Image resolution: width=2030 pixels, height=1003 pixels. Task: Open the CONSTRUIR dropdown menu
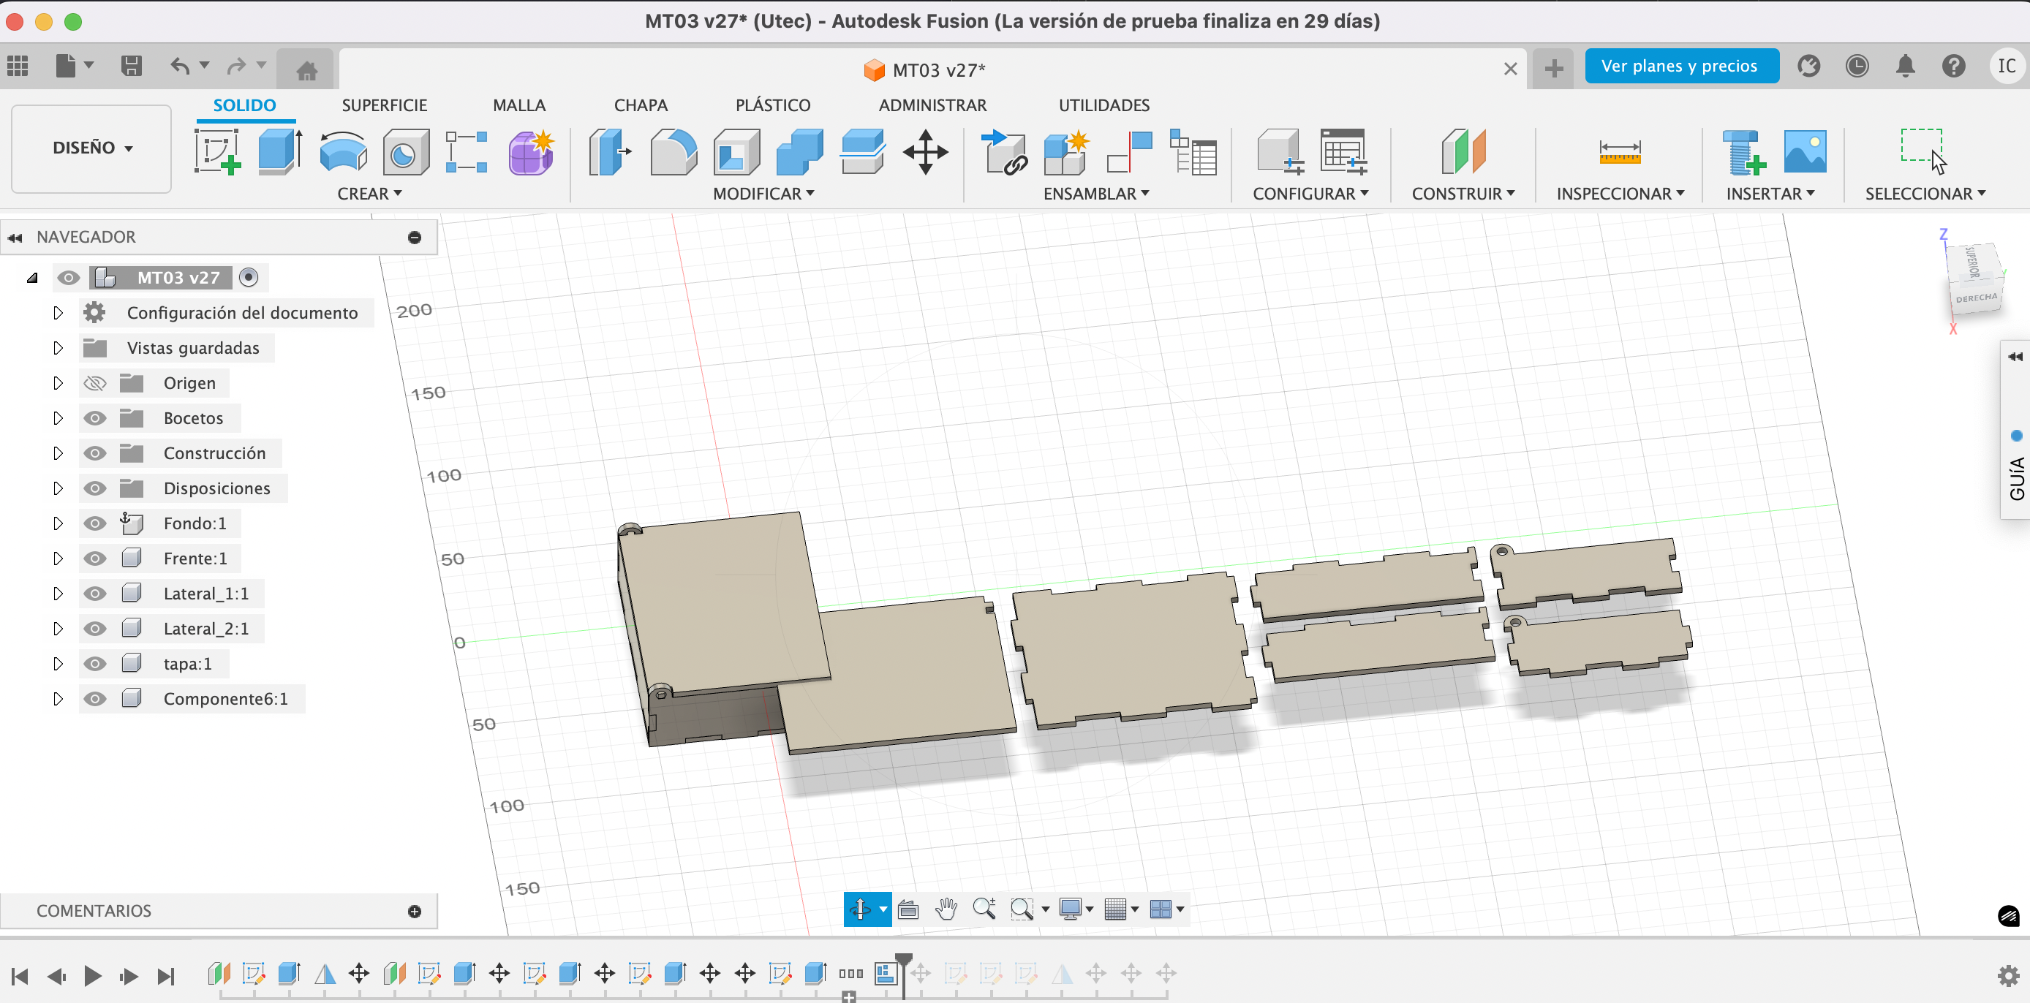click(x=1463, y=194)
